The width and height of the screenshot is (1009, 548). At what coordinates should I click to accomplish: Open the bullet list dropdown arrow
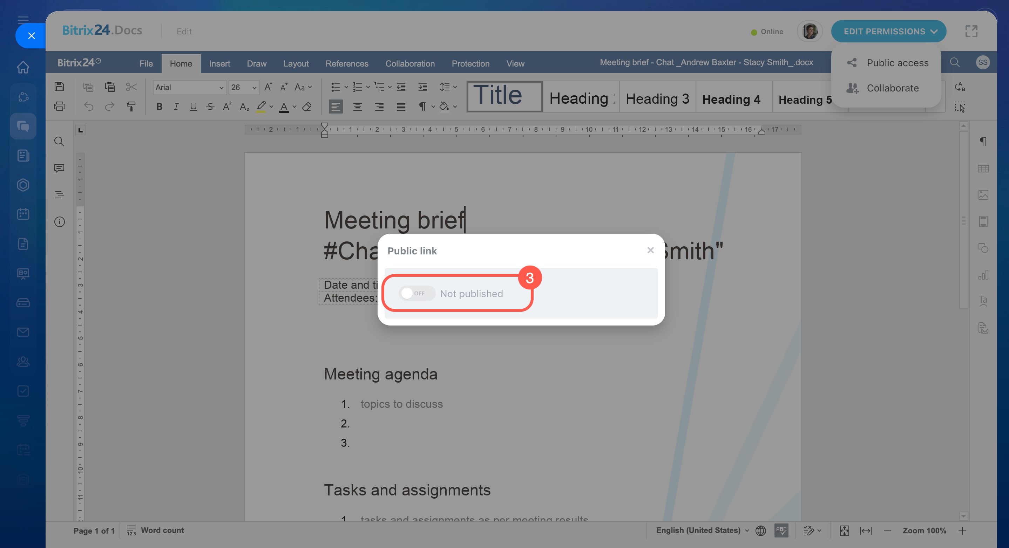click(346, 87)
